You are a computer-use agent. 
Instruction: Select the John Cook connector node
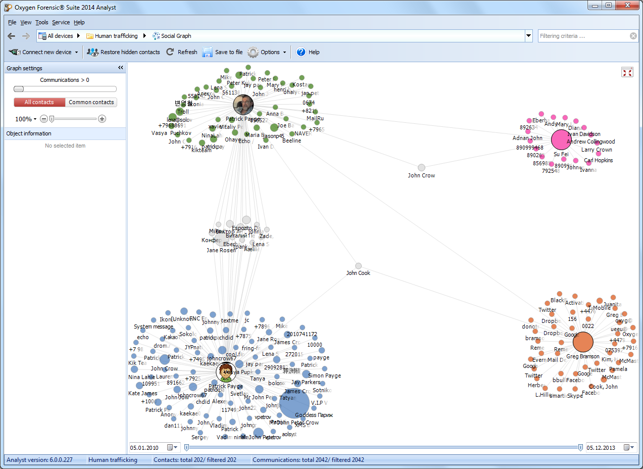358,266
